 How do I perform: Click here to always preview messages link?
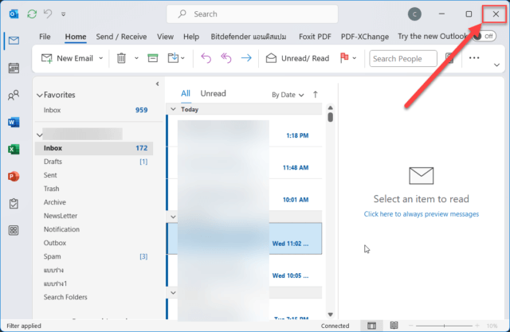click(422, 214)
